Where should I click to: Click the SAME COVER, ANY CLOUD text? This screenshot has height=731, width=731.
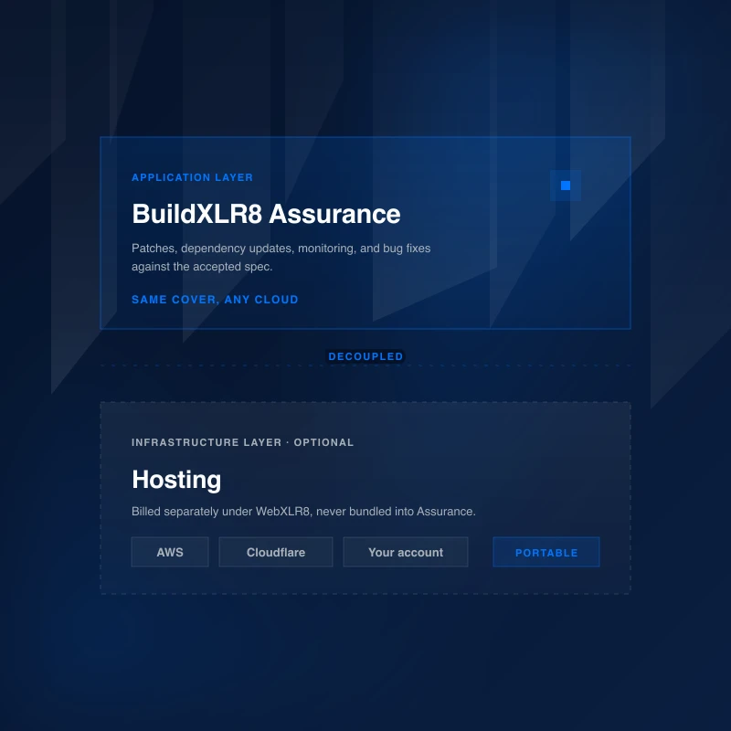coord(215,300)
